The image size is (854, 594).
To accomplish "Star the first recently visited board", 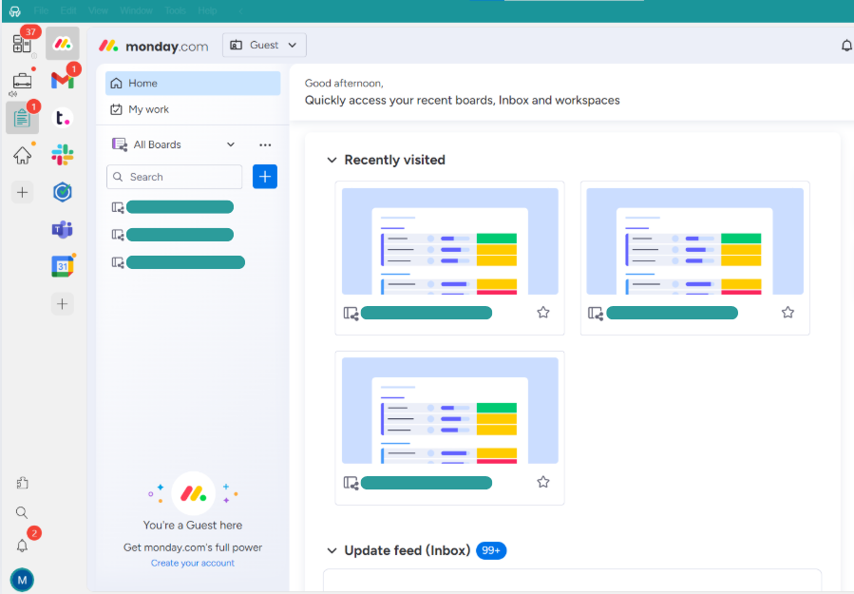I will click(x=543, y=313).
